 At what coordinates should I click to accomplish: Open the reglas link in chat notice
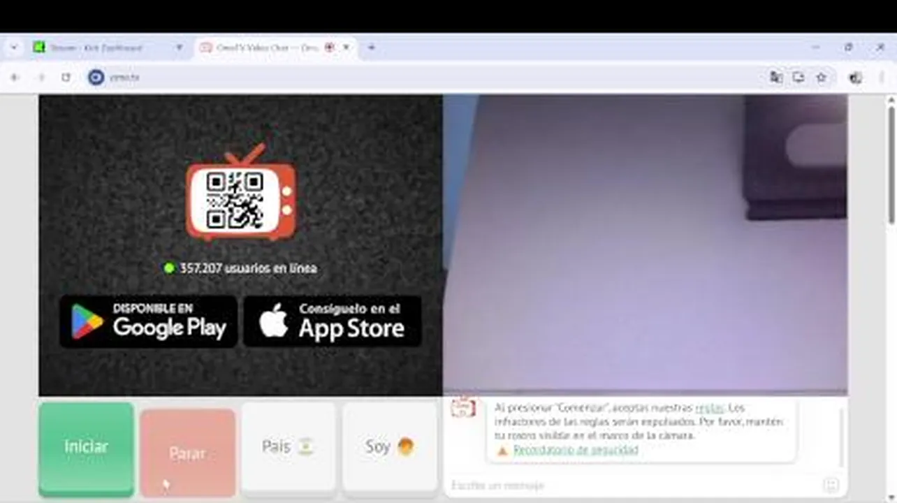click(709, 408)
